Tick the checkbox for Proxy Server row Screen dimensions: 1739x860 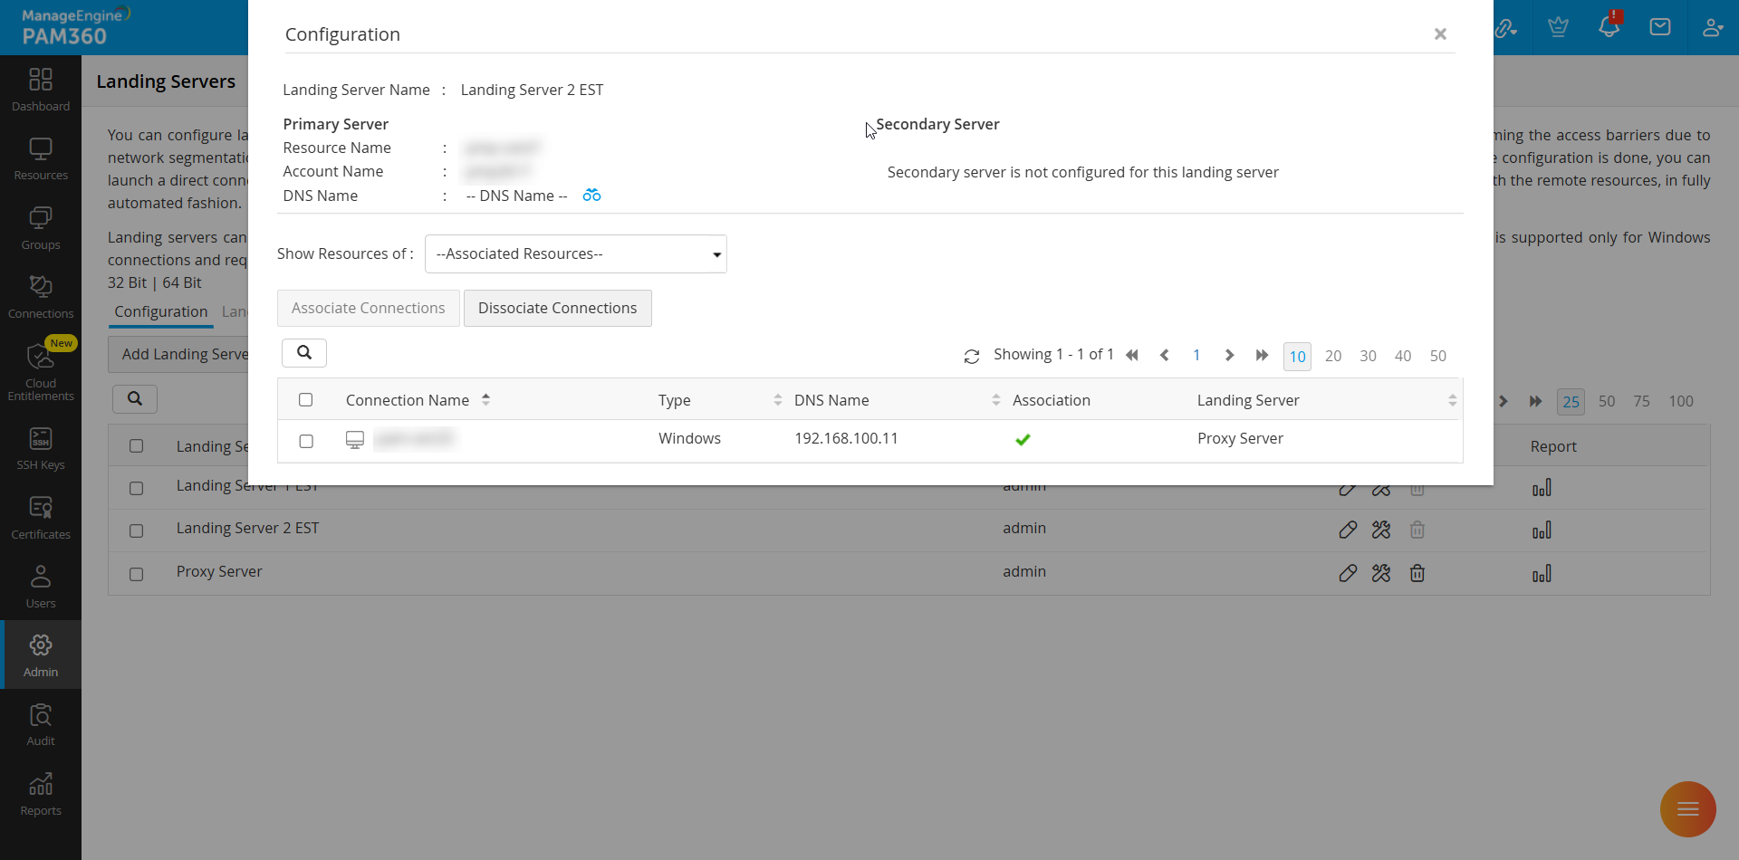point(136,574)
